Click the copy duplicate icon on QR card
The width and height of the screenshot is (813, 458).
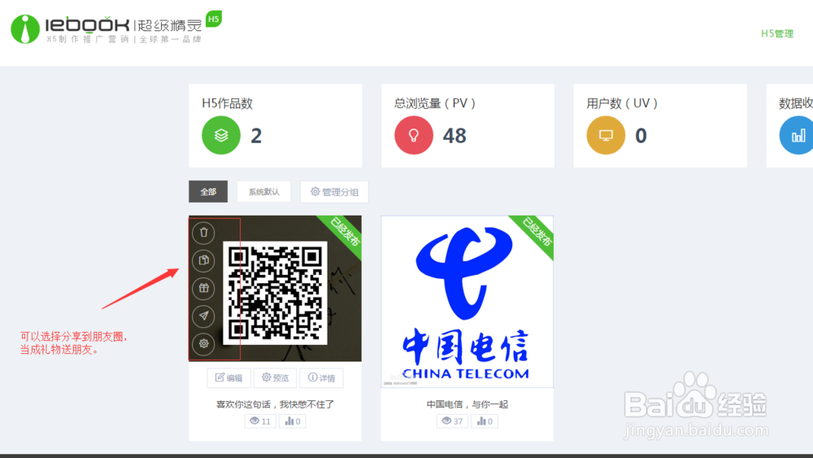[204, 260]
